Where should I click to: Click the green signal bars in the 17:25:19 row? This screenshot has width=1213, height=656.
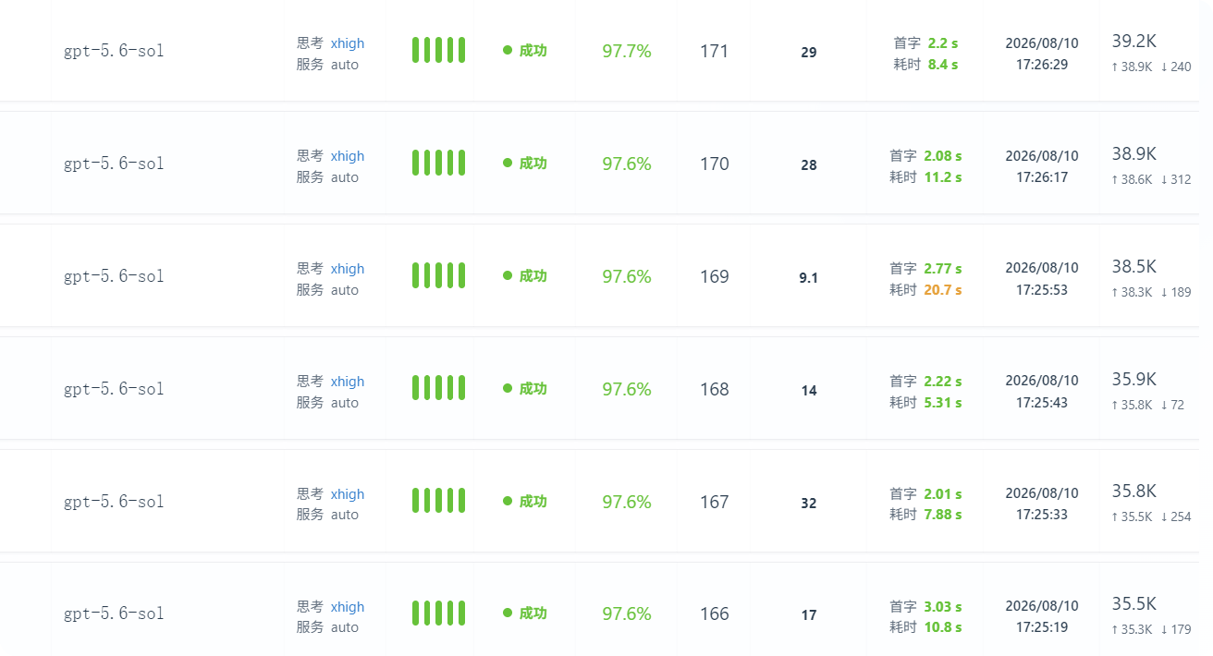pyautogui.click(x=438, y=613)
